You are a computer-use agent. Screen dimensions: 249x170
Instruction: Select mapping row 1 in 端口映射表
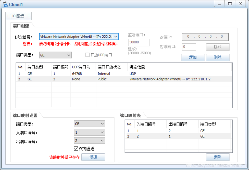(x=178, y=131)
